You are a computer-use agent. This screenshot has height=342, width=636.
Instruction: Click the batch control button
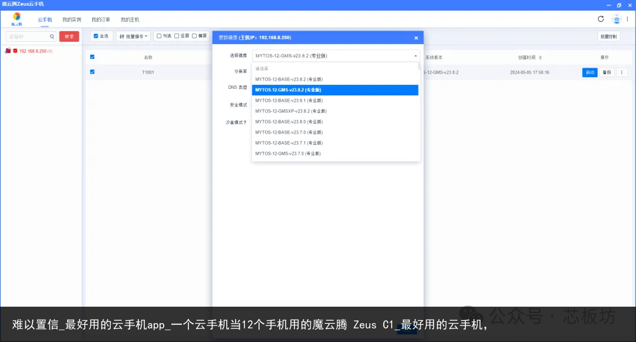(x=608, y=36)
